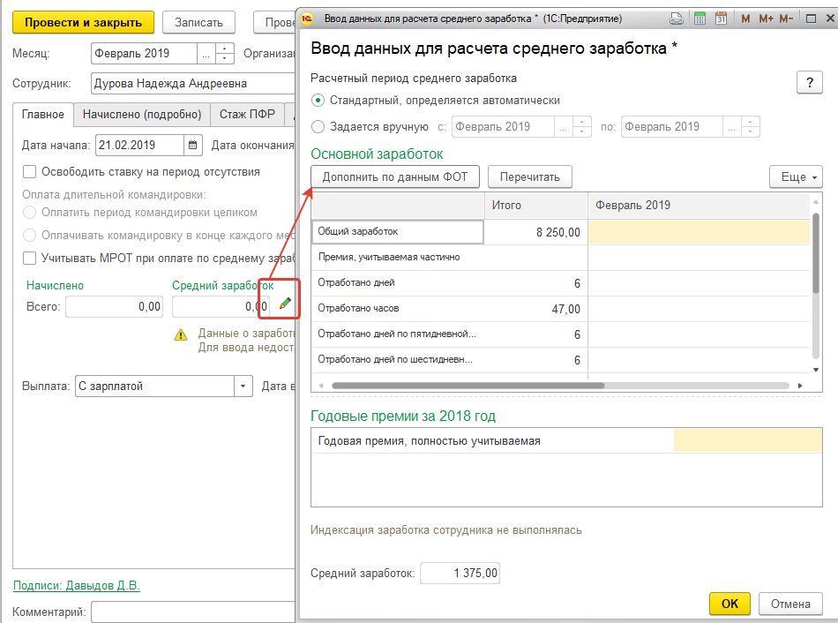838x623 pixels.
Task: Click the horizontal scrollbar of earnings table
Action: pyautogui.click(x=468, y=386)
